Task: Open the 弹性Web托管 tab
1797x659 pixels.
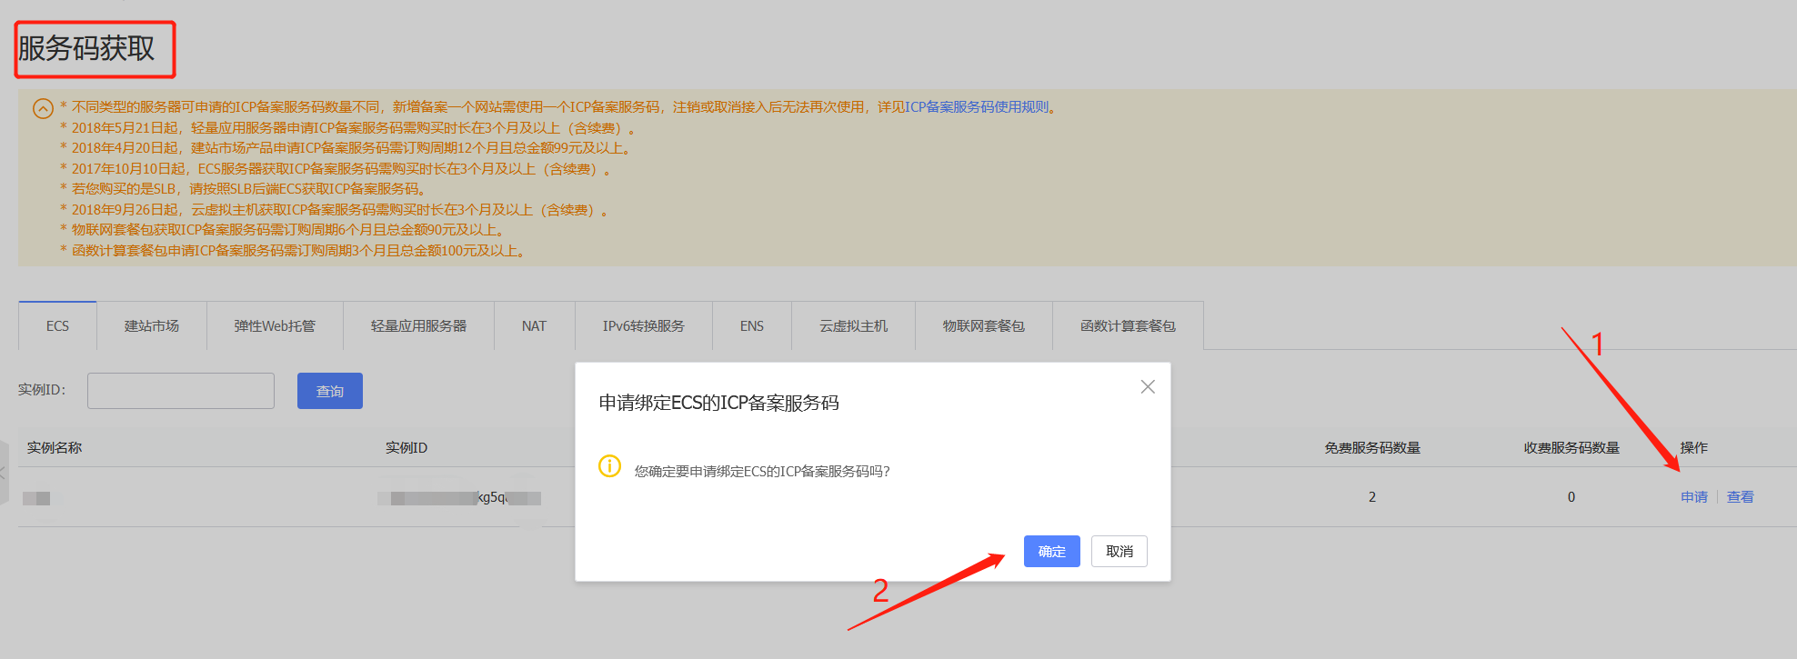Action: [275, 325]
